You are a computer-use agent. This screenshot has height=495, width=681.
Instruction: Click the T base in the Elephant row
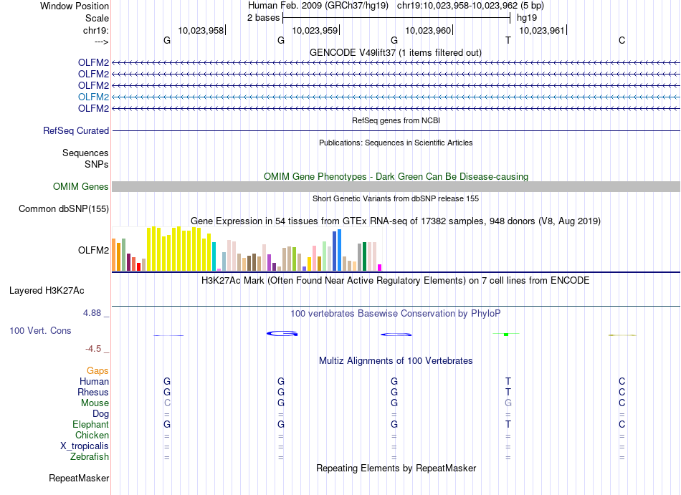tap(508, 424)
